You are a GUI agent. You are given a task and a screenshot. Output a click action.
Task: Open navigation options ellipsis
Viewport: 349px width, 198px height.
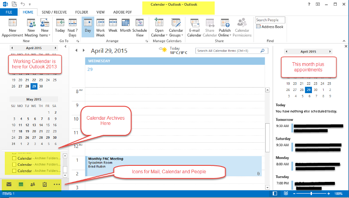point(57,184)
